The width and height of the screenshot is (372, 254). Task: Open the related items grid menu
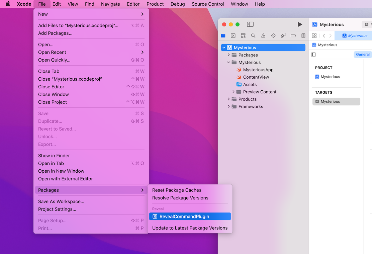(314, 35)
